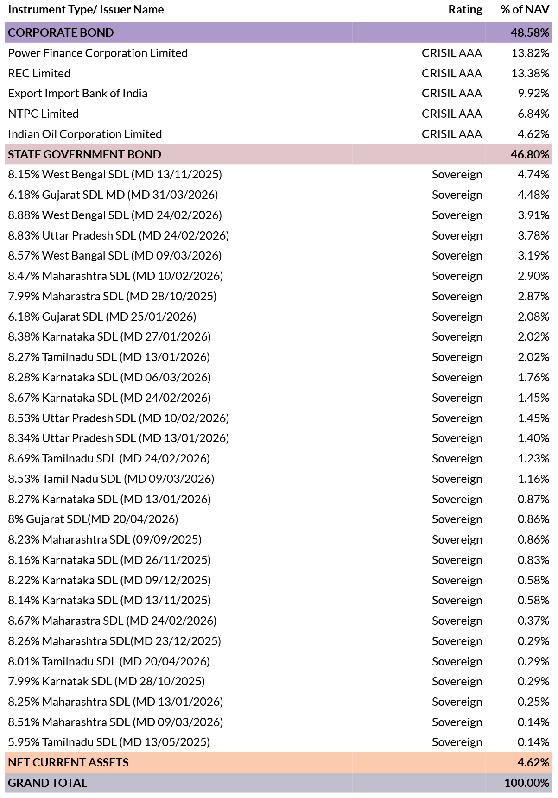Select 5.95% Tamilnadu SDL last row

[279, 742]
